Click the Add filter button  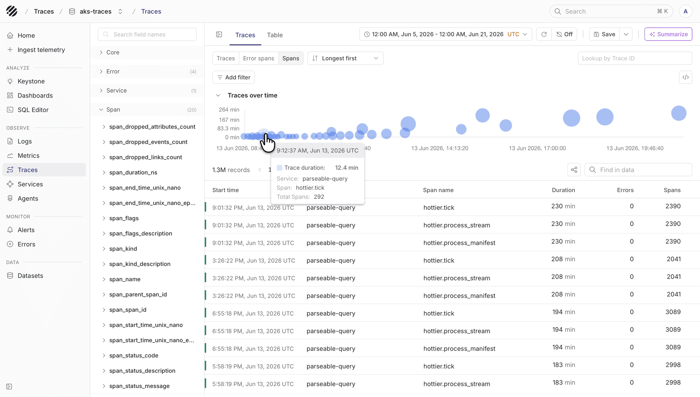tap(234, 77)
